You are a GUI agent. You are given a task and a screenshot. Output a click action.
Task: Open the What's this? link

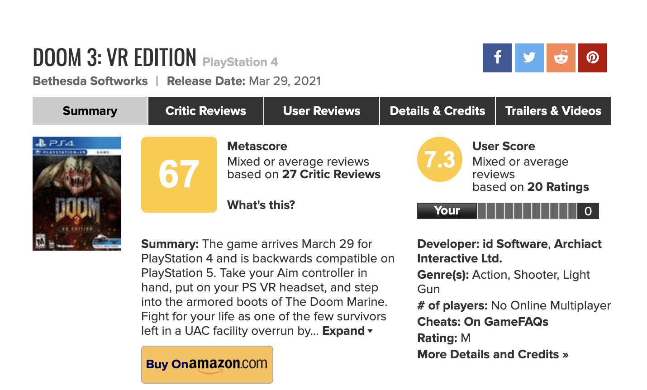coord(261,205)
